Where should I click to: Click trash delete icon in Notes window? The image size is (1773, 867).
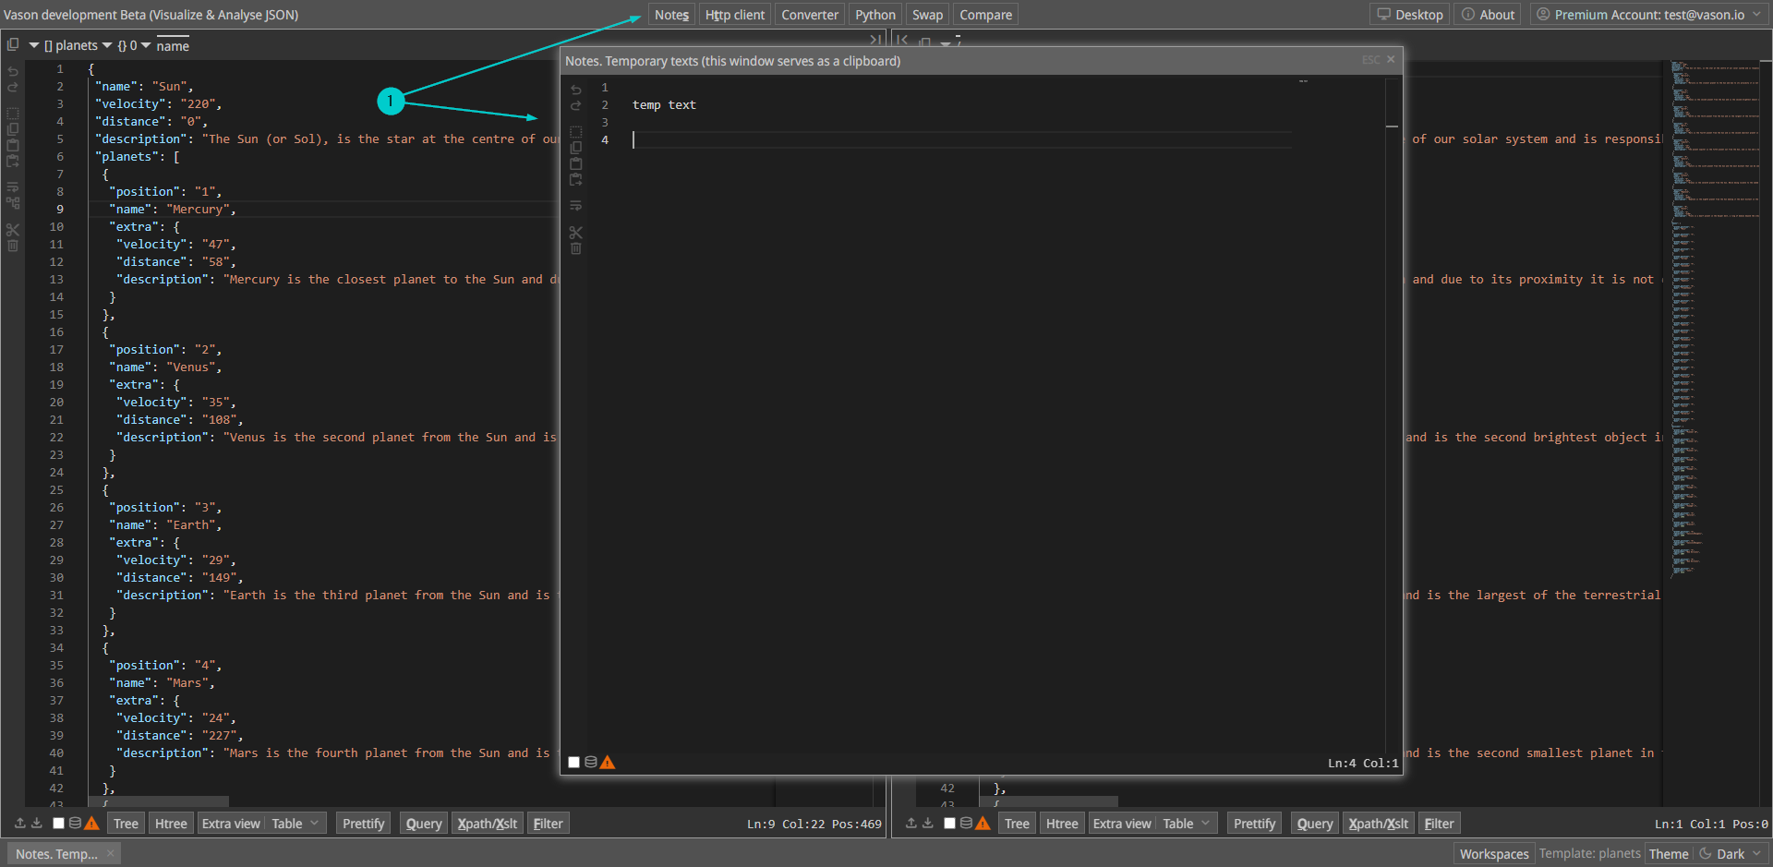tap(576, 249)
